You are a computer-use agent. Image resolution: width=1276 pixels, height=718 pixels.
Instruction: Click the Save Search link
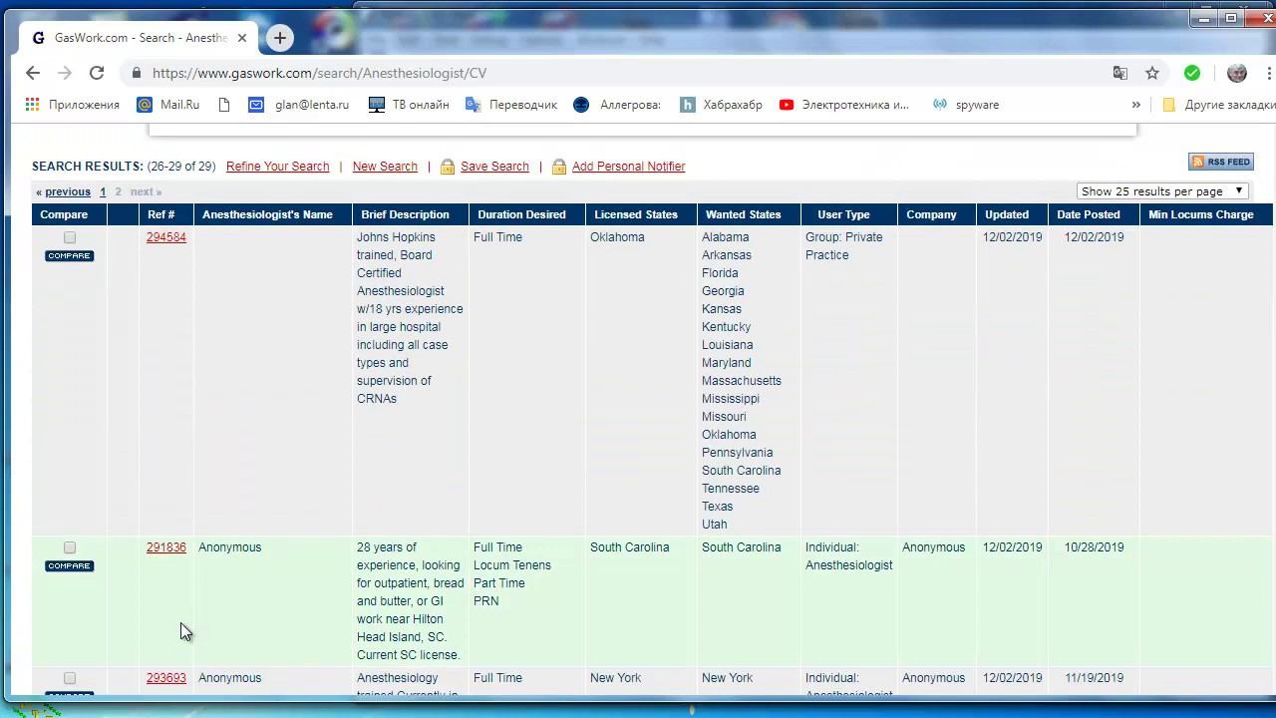click(x=494, y=167)
